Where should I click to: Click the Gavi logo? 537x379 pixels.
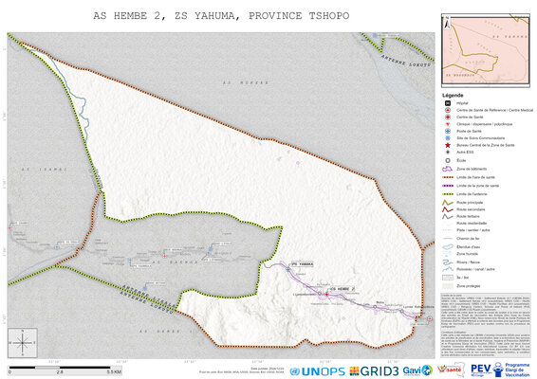coord(417,370)
